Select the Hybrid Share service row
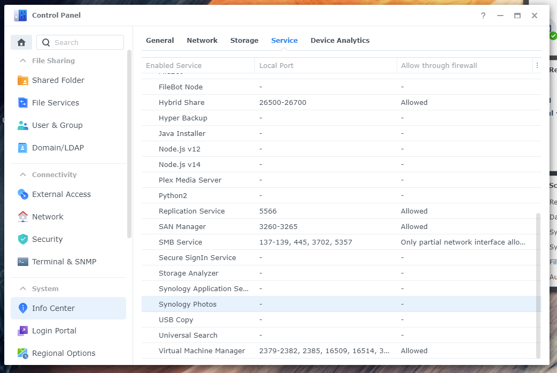 tap(342, 102)
